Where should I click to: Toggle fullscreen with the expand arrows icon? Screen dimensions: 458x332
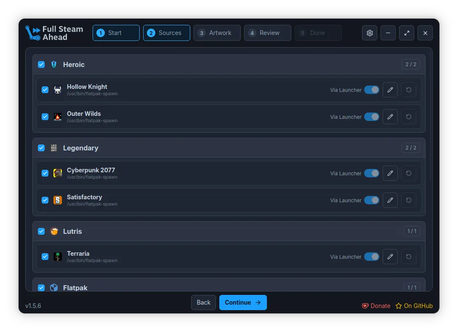click(x=407, y=33)
